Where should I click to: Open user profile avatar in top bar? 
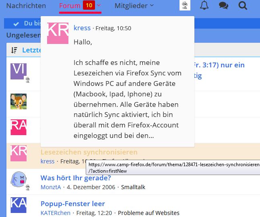185,6
